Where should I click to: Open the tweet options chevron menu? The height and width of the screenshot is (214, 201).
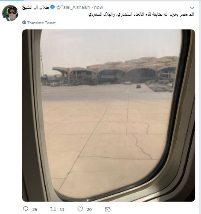pyautogui.click(x=192, y=8)
